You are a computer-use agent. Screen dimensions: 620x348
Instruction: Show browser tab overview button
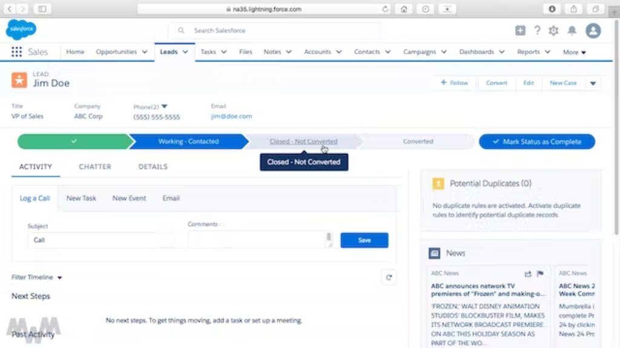point(596,9)
